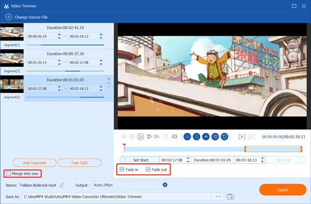Select the Segment[1] thumbnail
Viewport: 311px width, 204px height.
(x=12, y=32)
